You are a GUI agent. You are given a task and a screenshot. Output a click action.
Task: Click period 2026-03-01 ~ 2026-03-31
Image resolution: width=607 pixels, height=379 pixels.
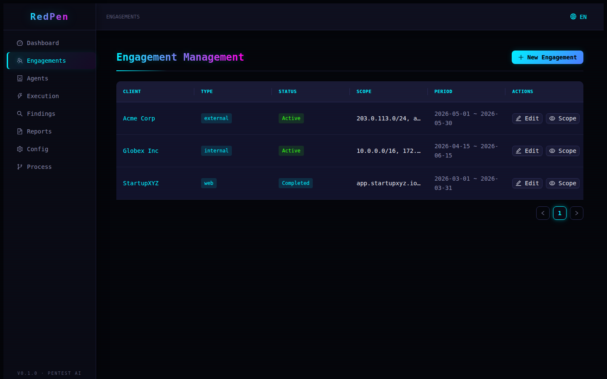(x=466, y=183)
